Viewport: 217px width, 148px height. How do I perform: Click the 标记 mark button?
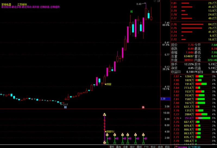tap(153, 146)
